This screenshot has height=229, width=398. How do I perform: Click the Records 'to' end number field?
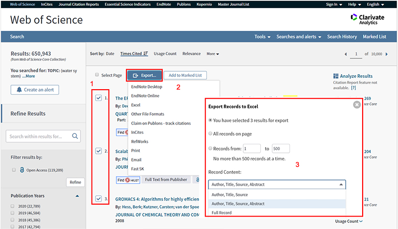(x=281, y=148)
